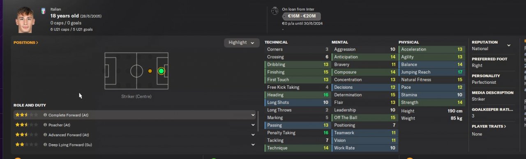526x159 pixels.
Task: Click the info icon beside Poacher (At)
Action: 45,125
